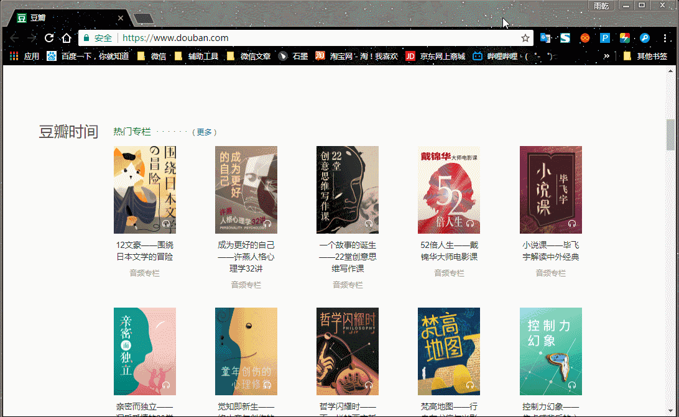
Task: Click the scrollbar down arrow
Action: (x=670, y=411)
